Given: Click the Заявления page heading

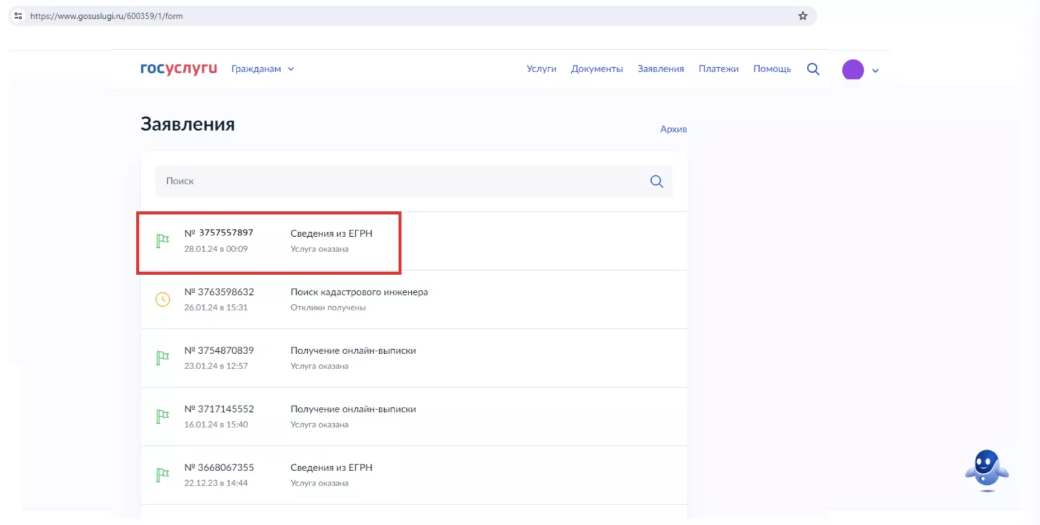Looking at the screenshot, I should click(188, 125).
